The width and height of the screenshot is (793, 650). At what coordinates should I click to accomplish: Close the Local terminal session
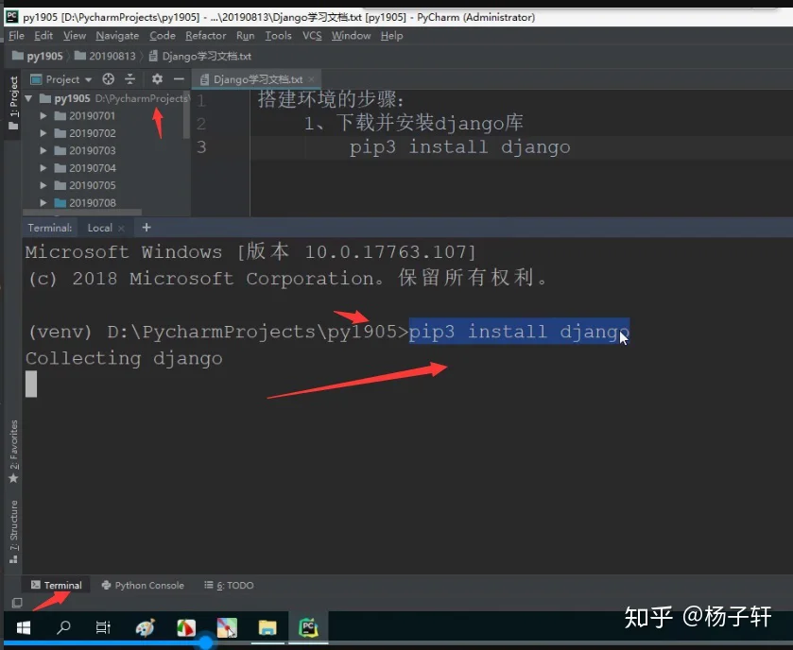pos(121,229)
